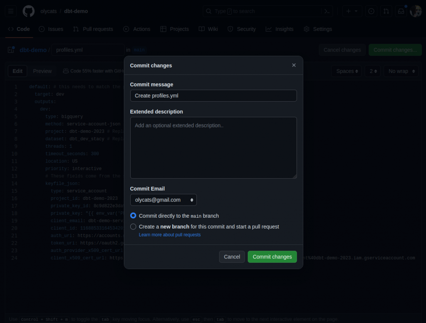The width and height of the screenshot is (426, 323).
Task: Click the search magnifier icon
Action: click(x=209, y=11)
